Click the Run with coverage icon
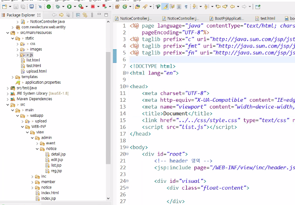 click(81, 7)
